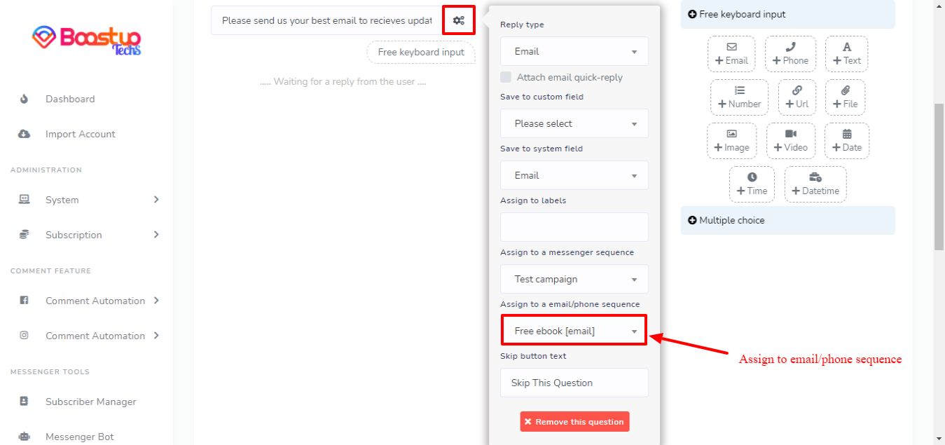Click the Remove this question button
The width and height of the screenshot is (945, 445).
(574, 421)
